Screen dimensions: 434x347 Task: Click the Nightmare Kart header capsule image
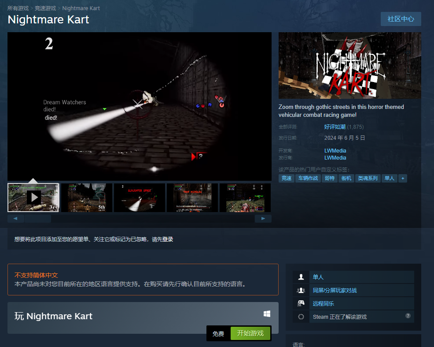point(350,65)
